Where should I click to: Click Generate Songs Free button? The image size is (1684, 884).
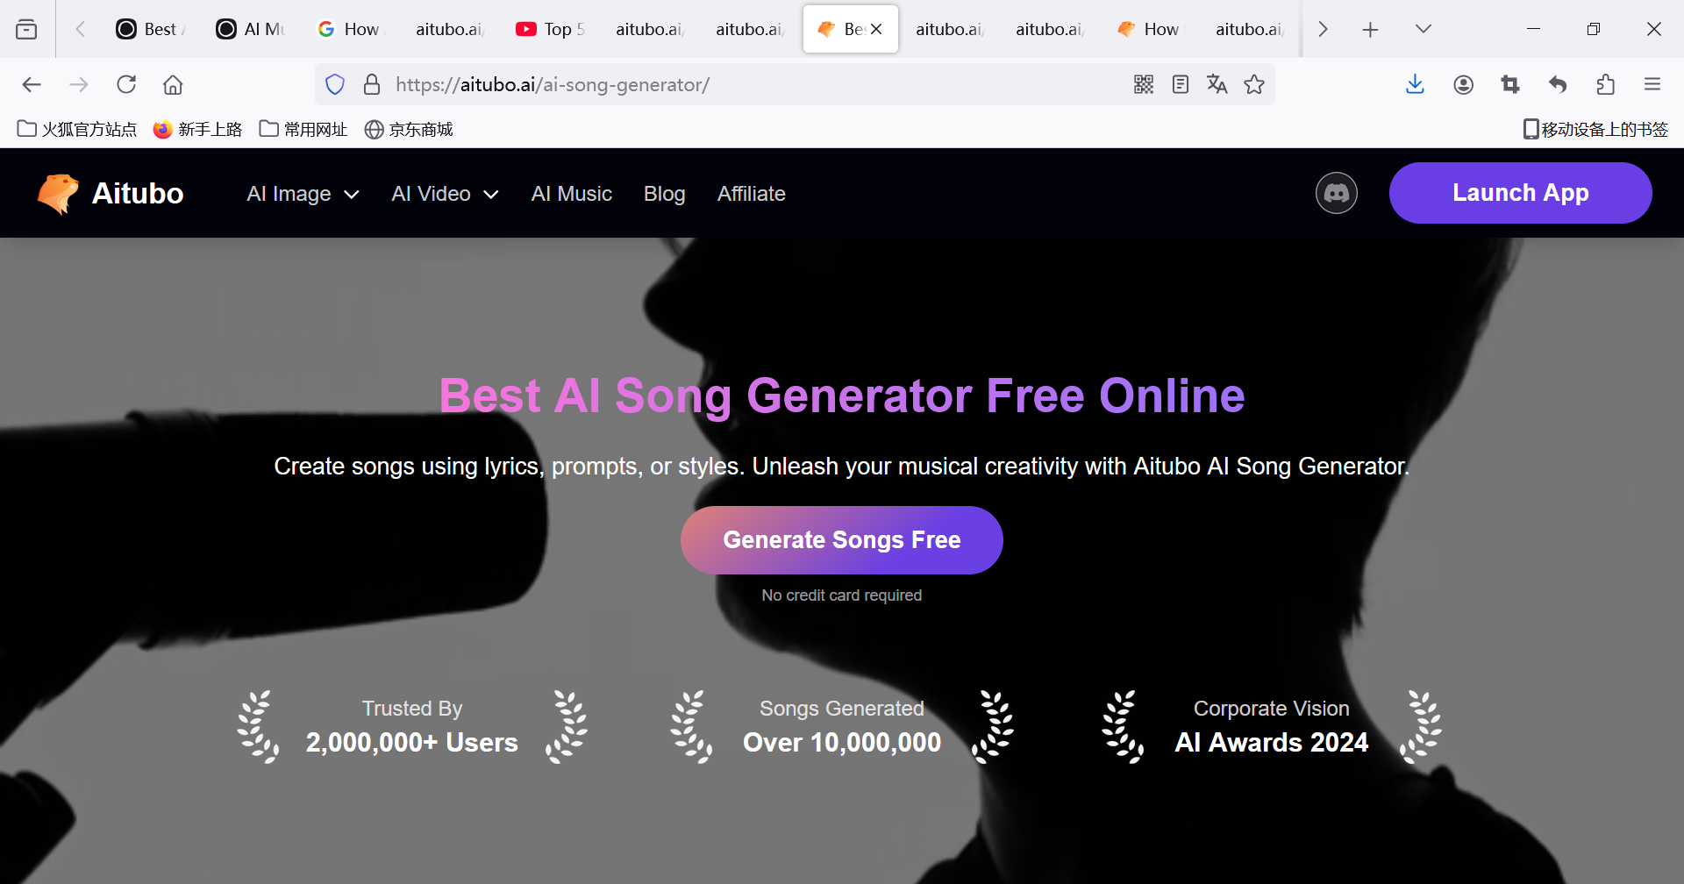point(842,540)
